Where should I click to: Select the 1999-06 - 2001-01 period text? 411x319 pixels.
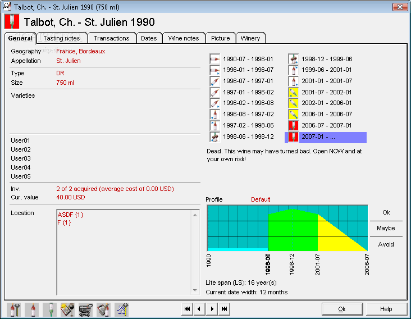tap(327, 70)
